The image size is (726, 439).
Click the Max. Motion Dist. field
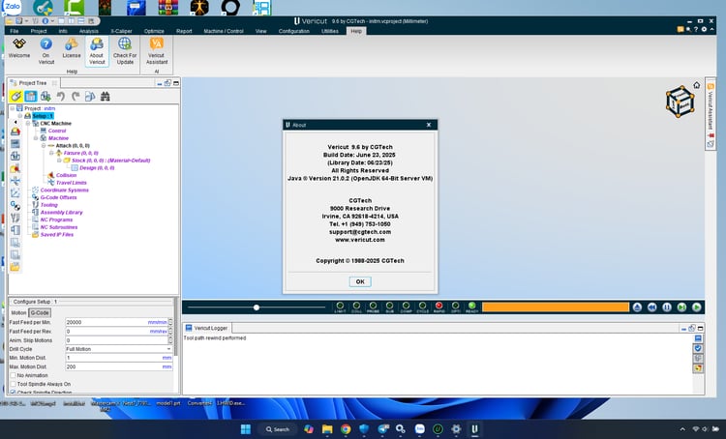pos(119,366)
